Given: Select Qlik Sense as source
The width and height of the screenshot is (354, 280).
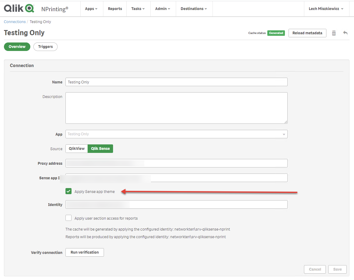Looking at the screenshot, I should coord(100,149).
